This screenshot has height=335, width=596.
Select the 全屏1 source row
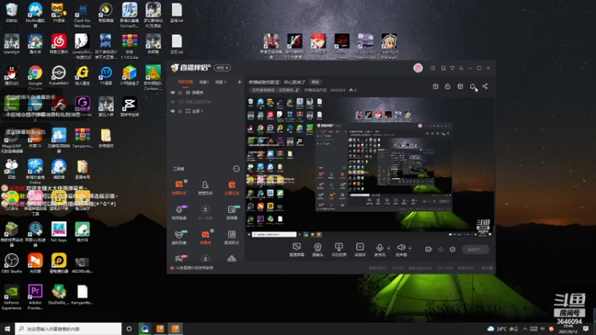click(x=206, y=111)
